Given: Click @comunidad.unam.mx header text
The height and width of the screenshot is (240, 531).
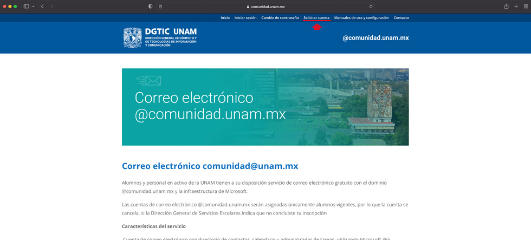Looking at the screenshot, I should pyautogui.click(x=376, y=38).
